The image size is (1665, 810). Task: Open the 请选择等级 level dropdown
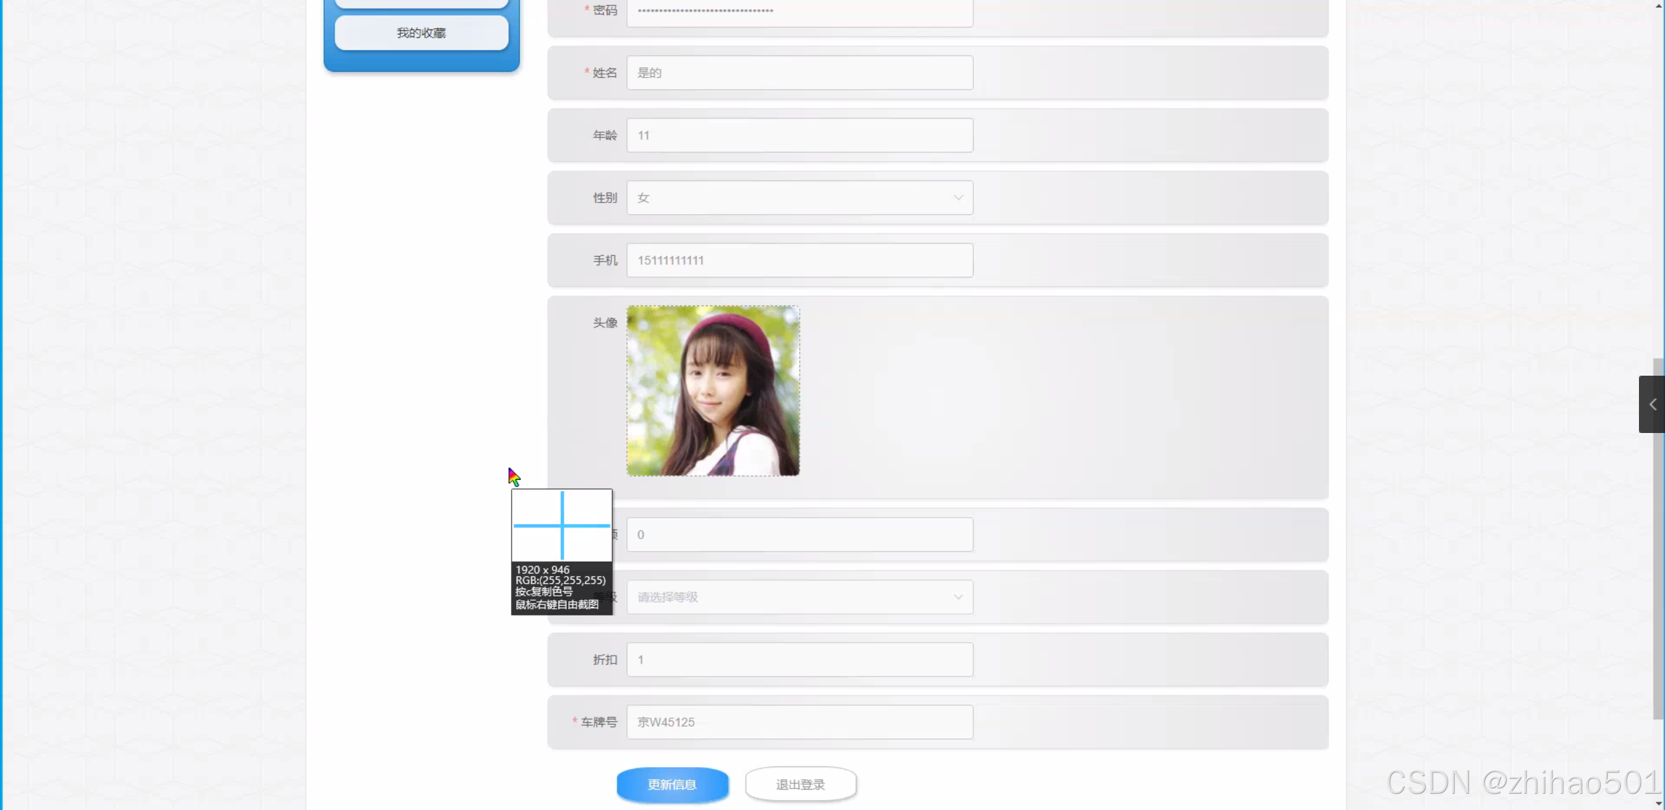(x=799, y=597)
